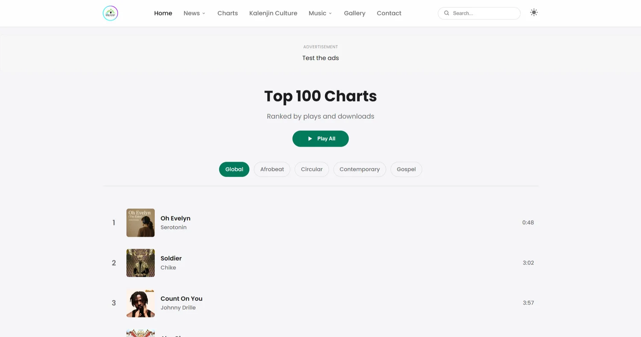This screenshot has height=337, width=641.
Task: Select the Global chart filter
Action: point(234,169)
